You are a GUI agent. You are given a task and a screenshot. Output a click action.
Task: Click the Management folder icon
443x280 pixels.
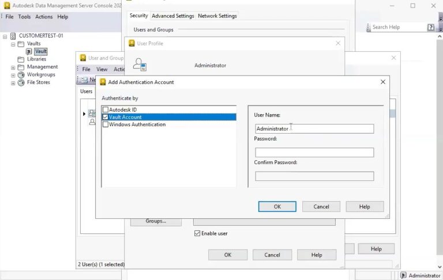tap(21, 67)
